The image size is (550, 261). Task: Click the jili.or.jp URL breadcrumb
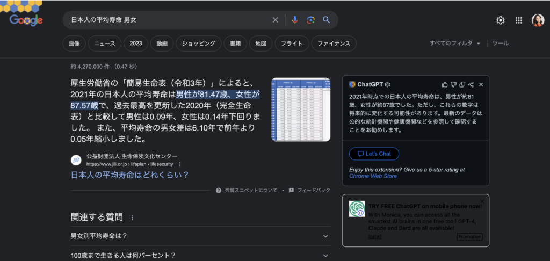click(x=130, y=164)
